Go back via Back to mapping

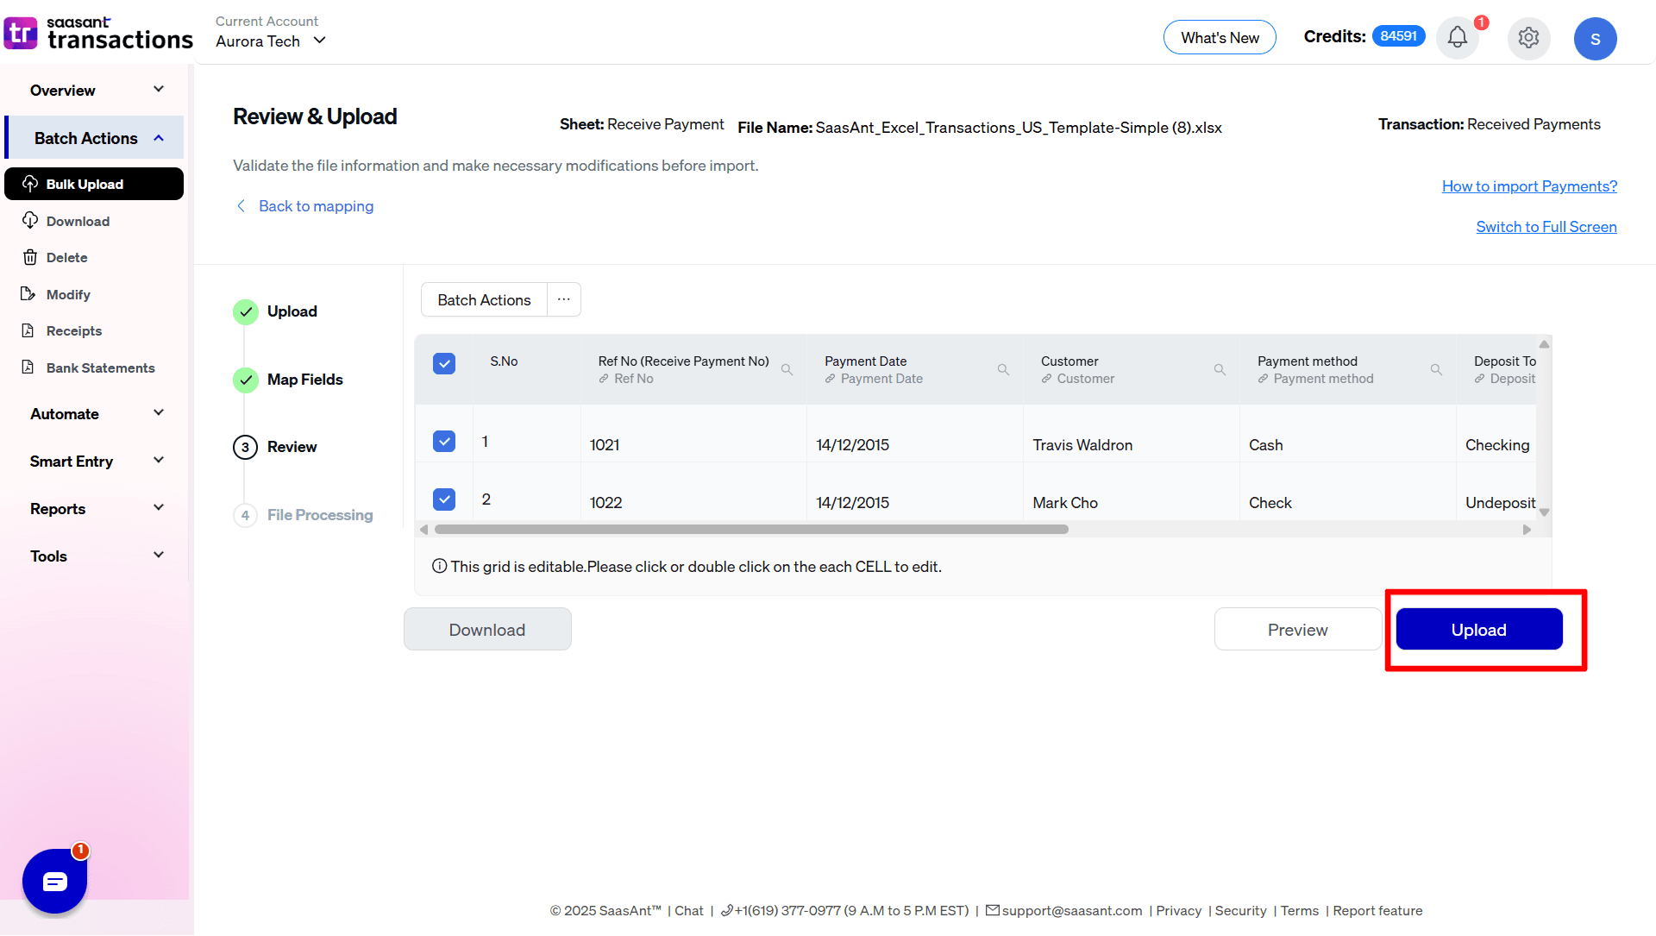coord(316,206)
